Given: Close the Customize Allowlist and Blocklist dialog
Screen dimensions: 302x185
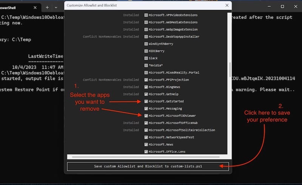Looking at the screenshot, I should pos(227,5).
